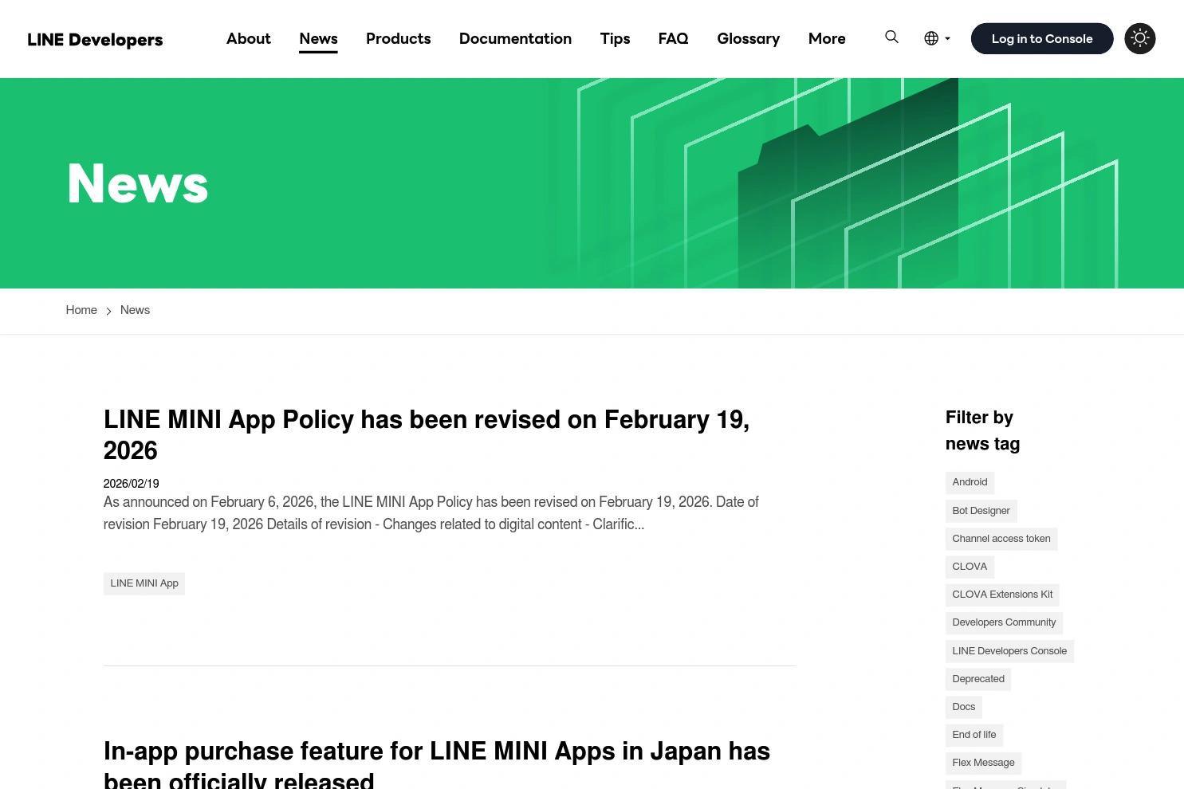Click the Android filter tag

(x=970, y=482)
